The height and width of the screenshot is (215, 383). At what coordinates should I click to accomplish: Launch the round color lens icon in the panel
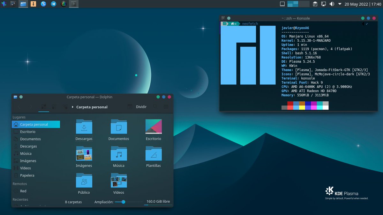(64, 4)
